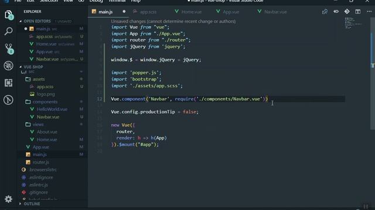The width and height of the screenshot is (375, 210).
Task: Open .eslintignore in the file tree
Action: pos(41,177)
